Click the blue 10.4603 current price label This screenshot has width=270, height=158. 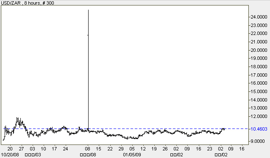pos(259,129)
